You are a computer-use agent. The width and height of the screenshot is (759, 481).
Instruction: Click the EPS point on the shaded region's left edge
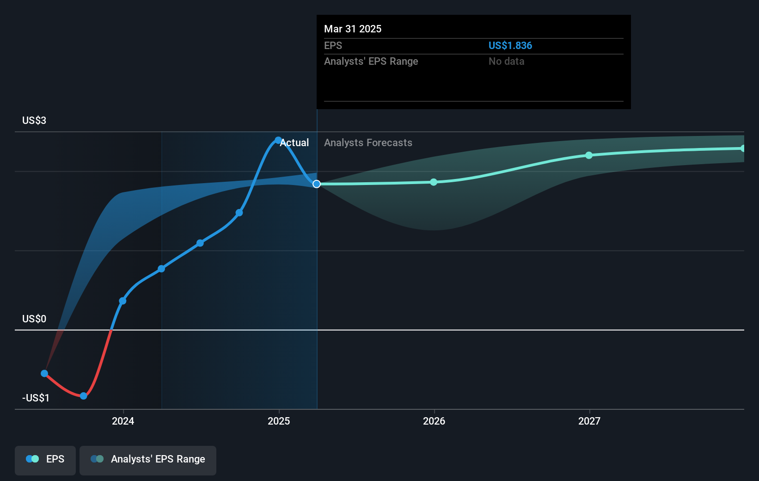(x=161, y=269)
